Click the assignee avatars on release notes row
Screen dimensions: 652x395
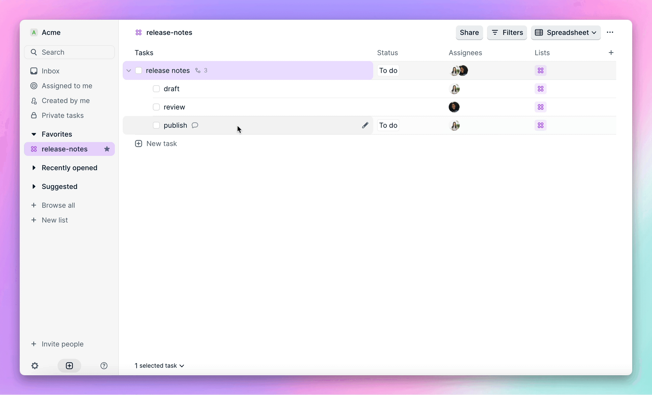[x=459, y=70]
